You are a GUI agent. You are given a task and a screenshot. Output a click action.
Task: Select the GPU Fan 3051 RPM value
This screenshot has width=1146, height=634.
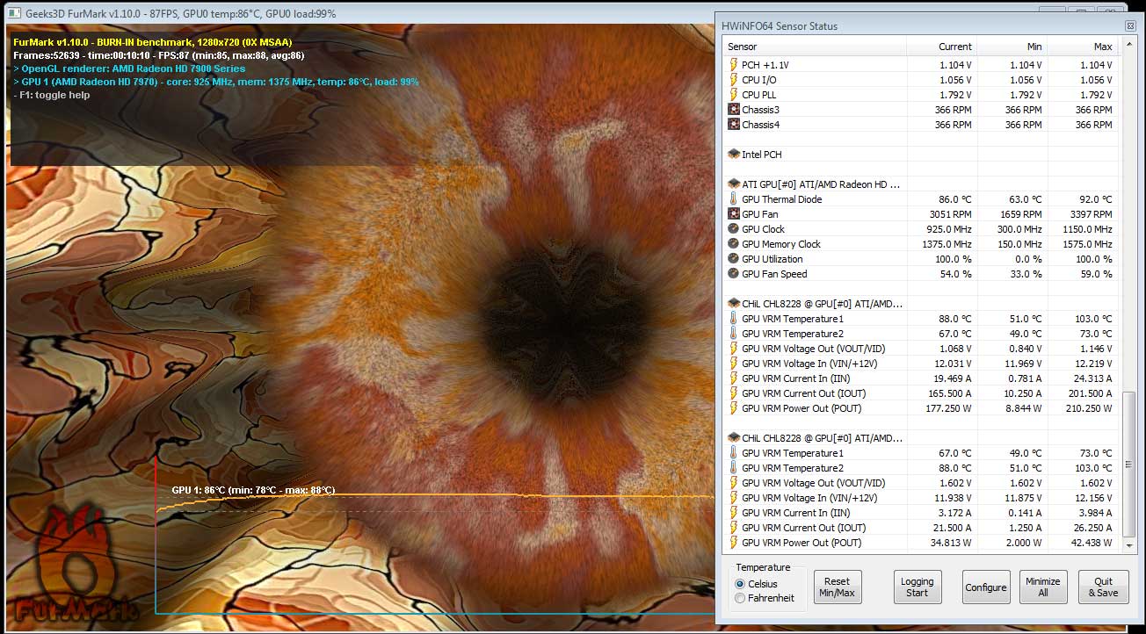click(x=951, y=214)
